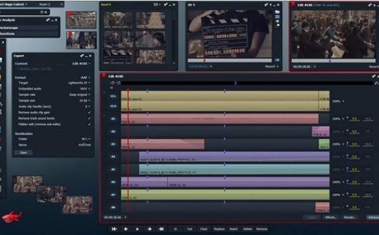Open Record dropdown under clapperboard viewer

click(272, 66)
